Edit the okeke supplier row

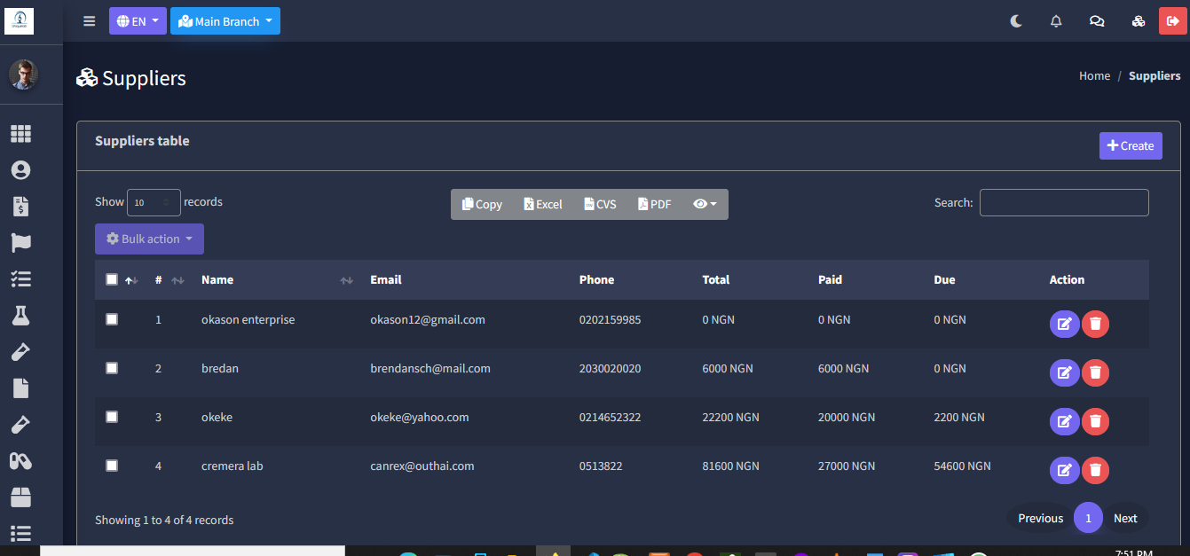coord(1064,421)
